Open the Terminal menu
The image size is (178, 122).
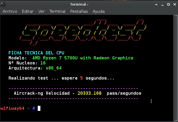point(57,11)
